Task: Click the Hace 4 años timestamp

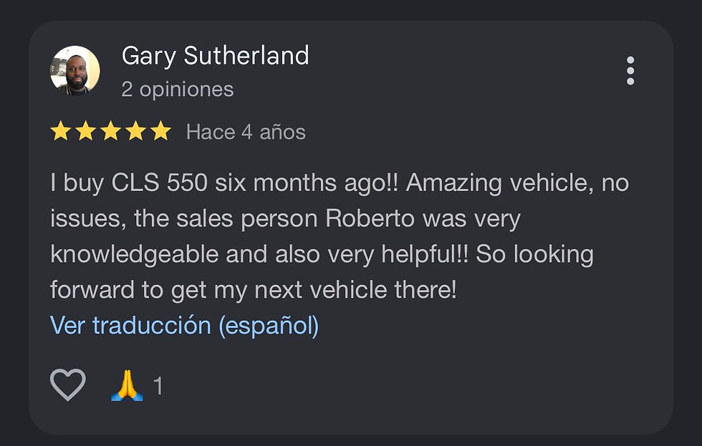Action: [x=246, y=132]
